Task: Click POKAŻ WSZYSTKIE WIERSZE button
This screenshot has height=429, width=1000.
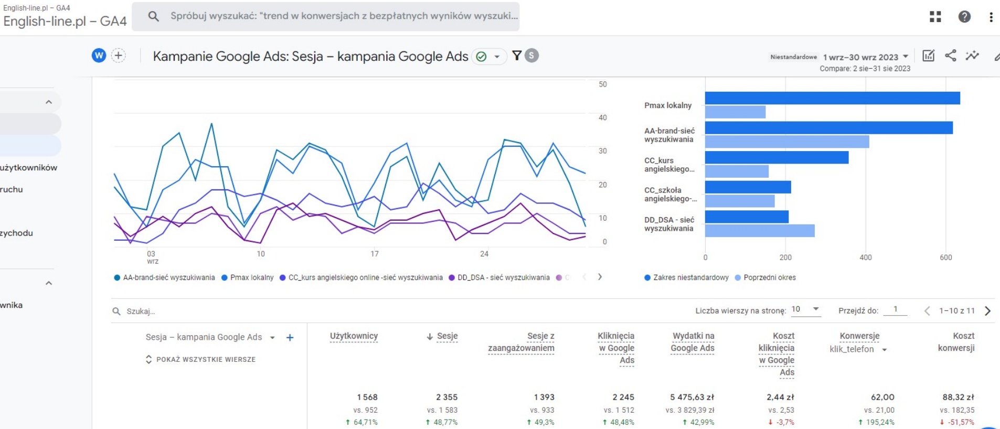Action: [200, 359]
